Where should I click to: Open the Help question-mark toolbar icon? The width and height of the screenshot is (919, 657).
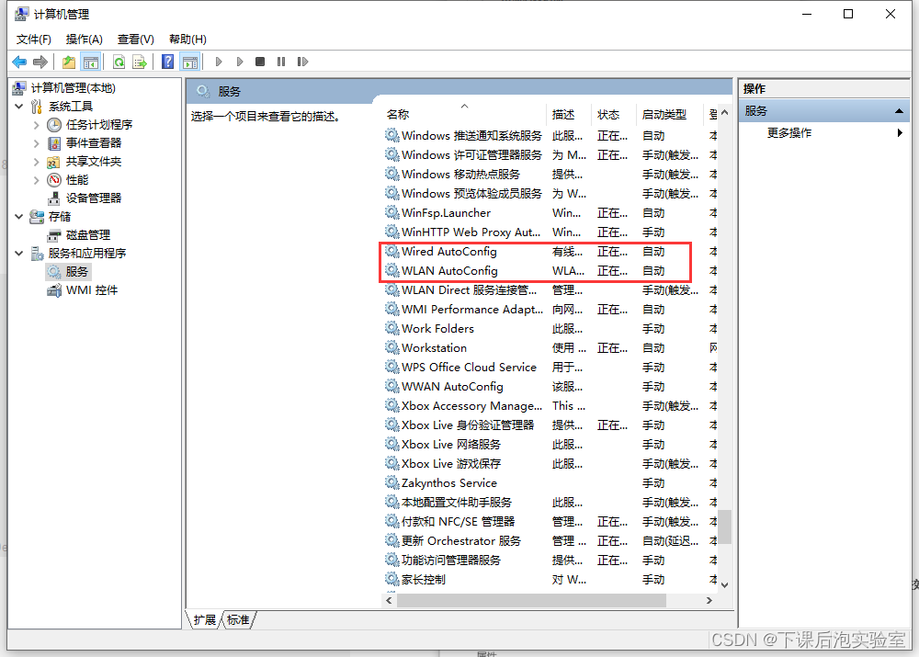(x=167, y=62)
